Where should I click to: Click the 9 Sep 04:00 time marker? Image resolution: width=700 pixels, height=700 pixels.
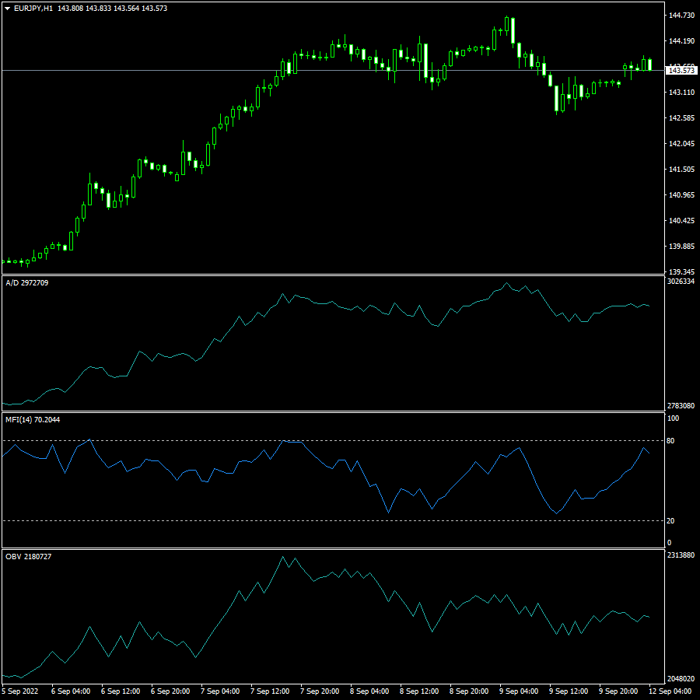coord(519,691)
